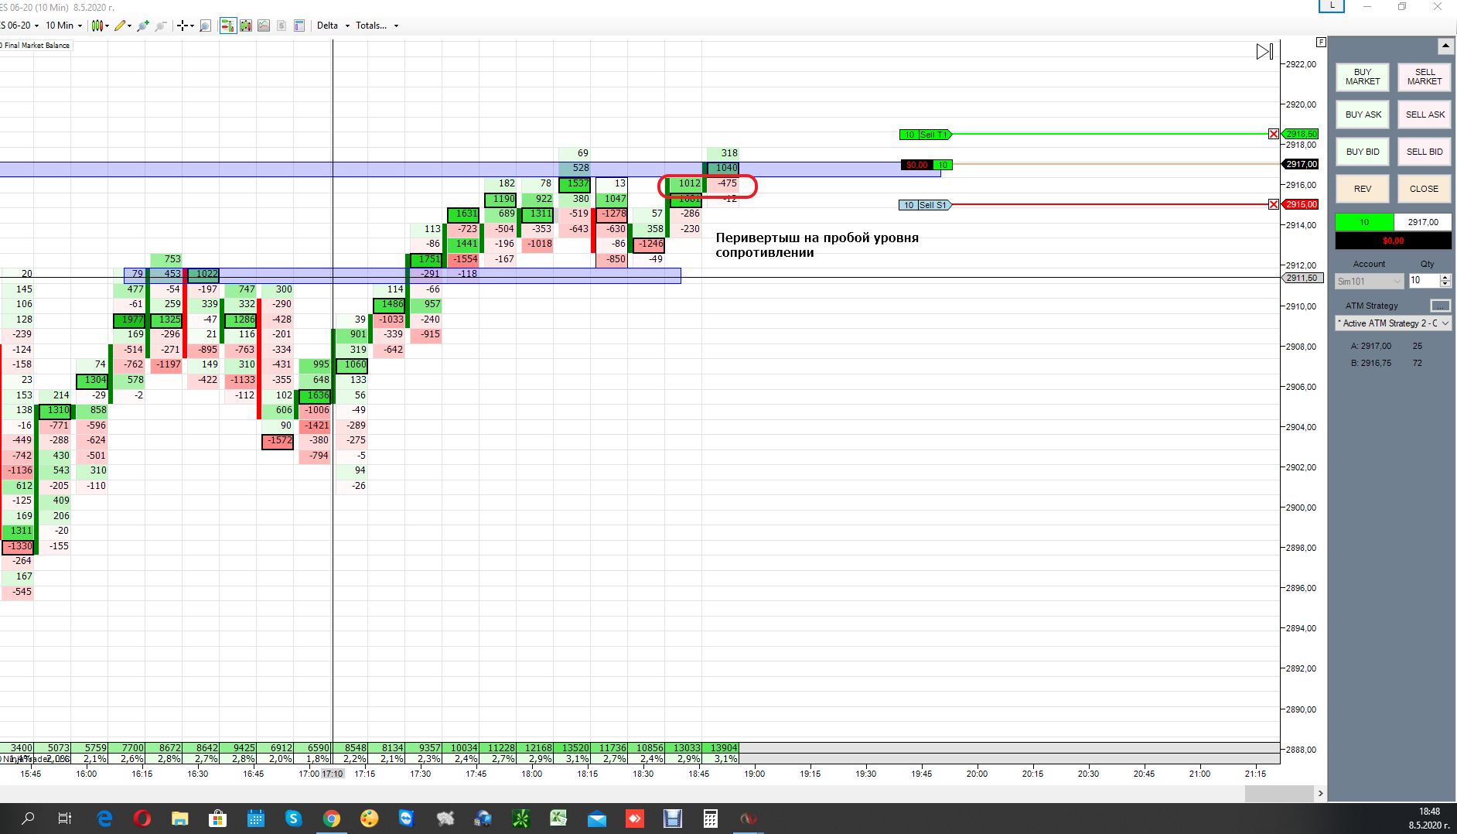Open the indicators line chart icon

(264, 26)
